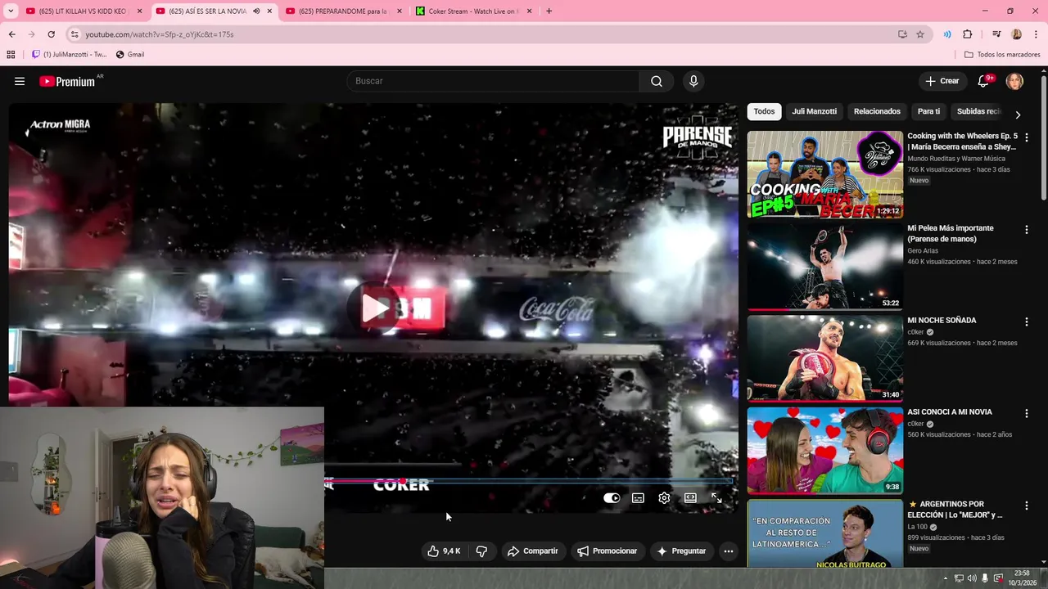
Task: Reload the page in Chrome
Action: point(51,34)
